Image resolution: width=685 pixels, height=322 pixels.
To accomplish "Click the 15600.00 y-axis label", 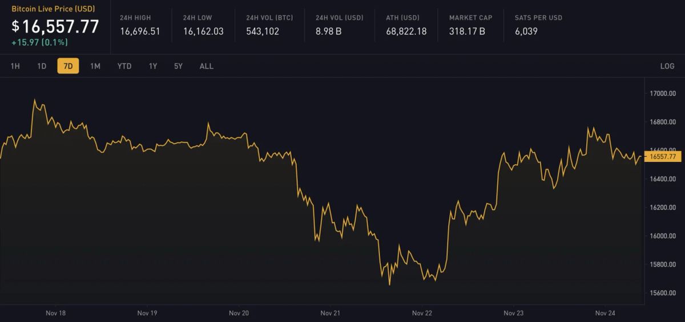I will tap(663, 293).
